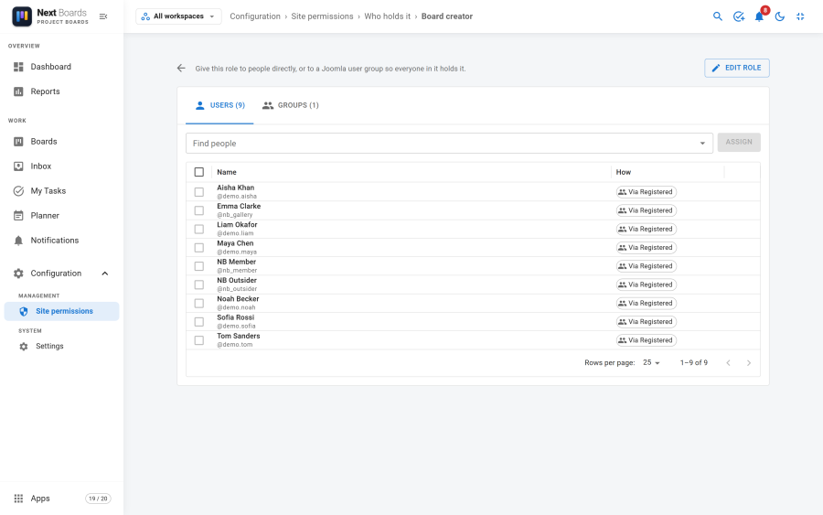Switch to the Groups (1) tab
The image size is (823, 515).
tap(290, 105)
